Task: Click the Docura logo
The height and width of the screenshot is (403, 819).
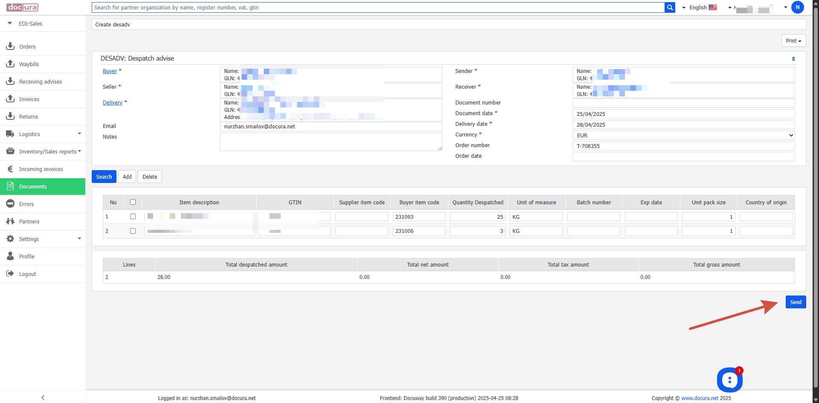Action: point(23,7)
